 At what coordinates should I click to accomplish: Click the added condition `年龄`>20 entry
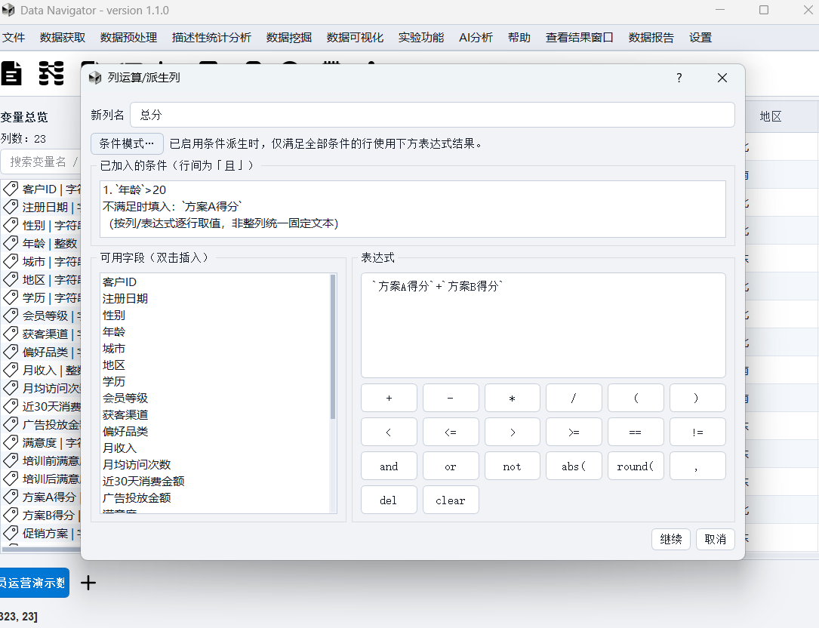tap(135, 190)
